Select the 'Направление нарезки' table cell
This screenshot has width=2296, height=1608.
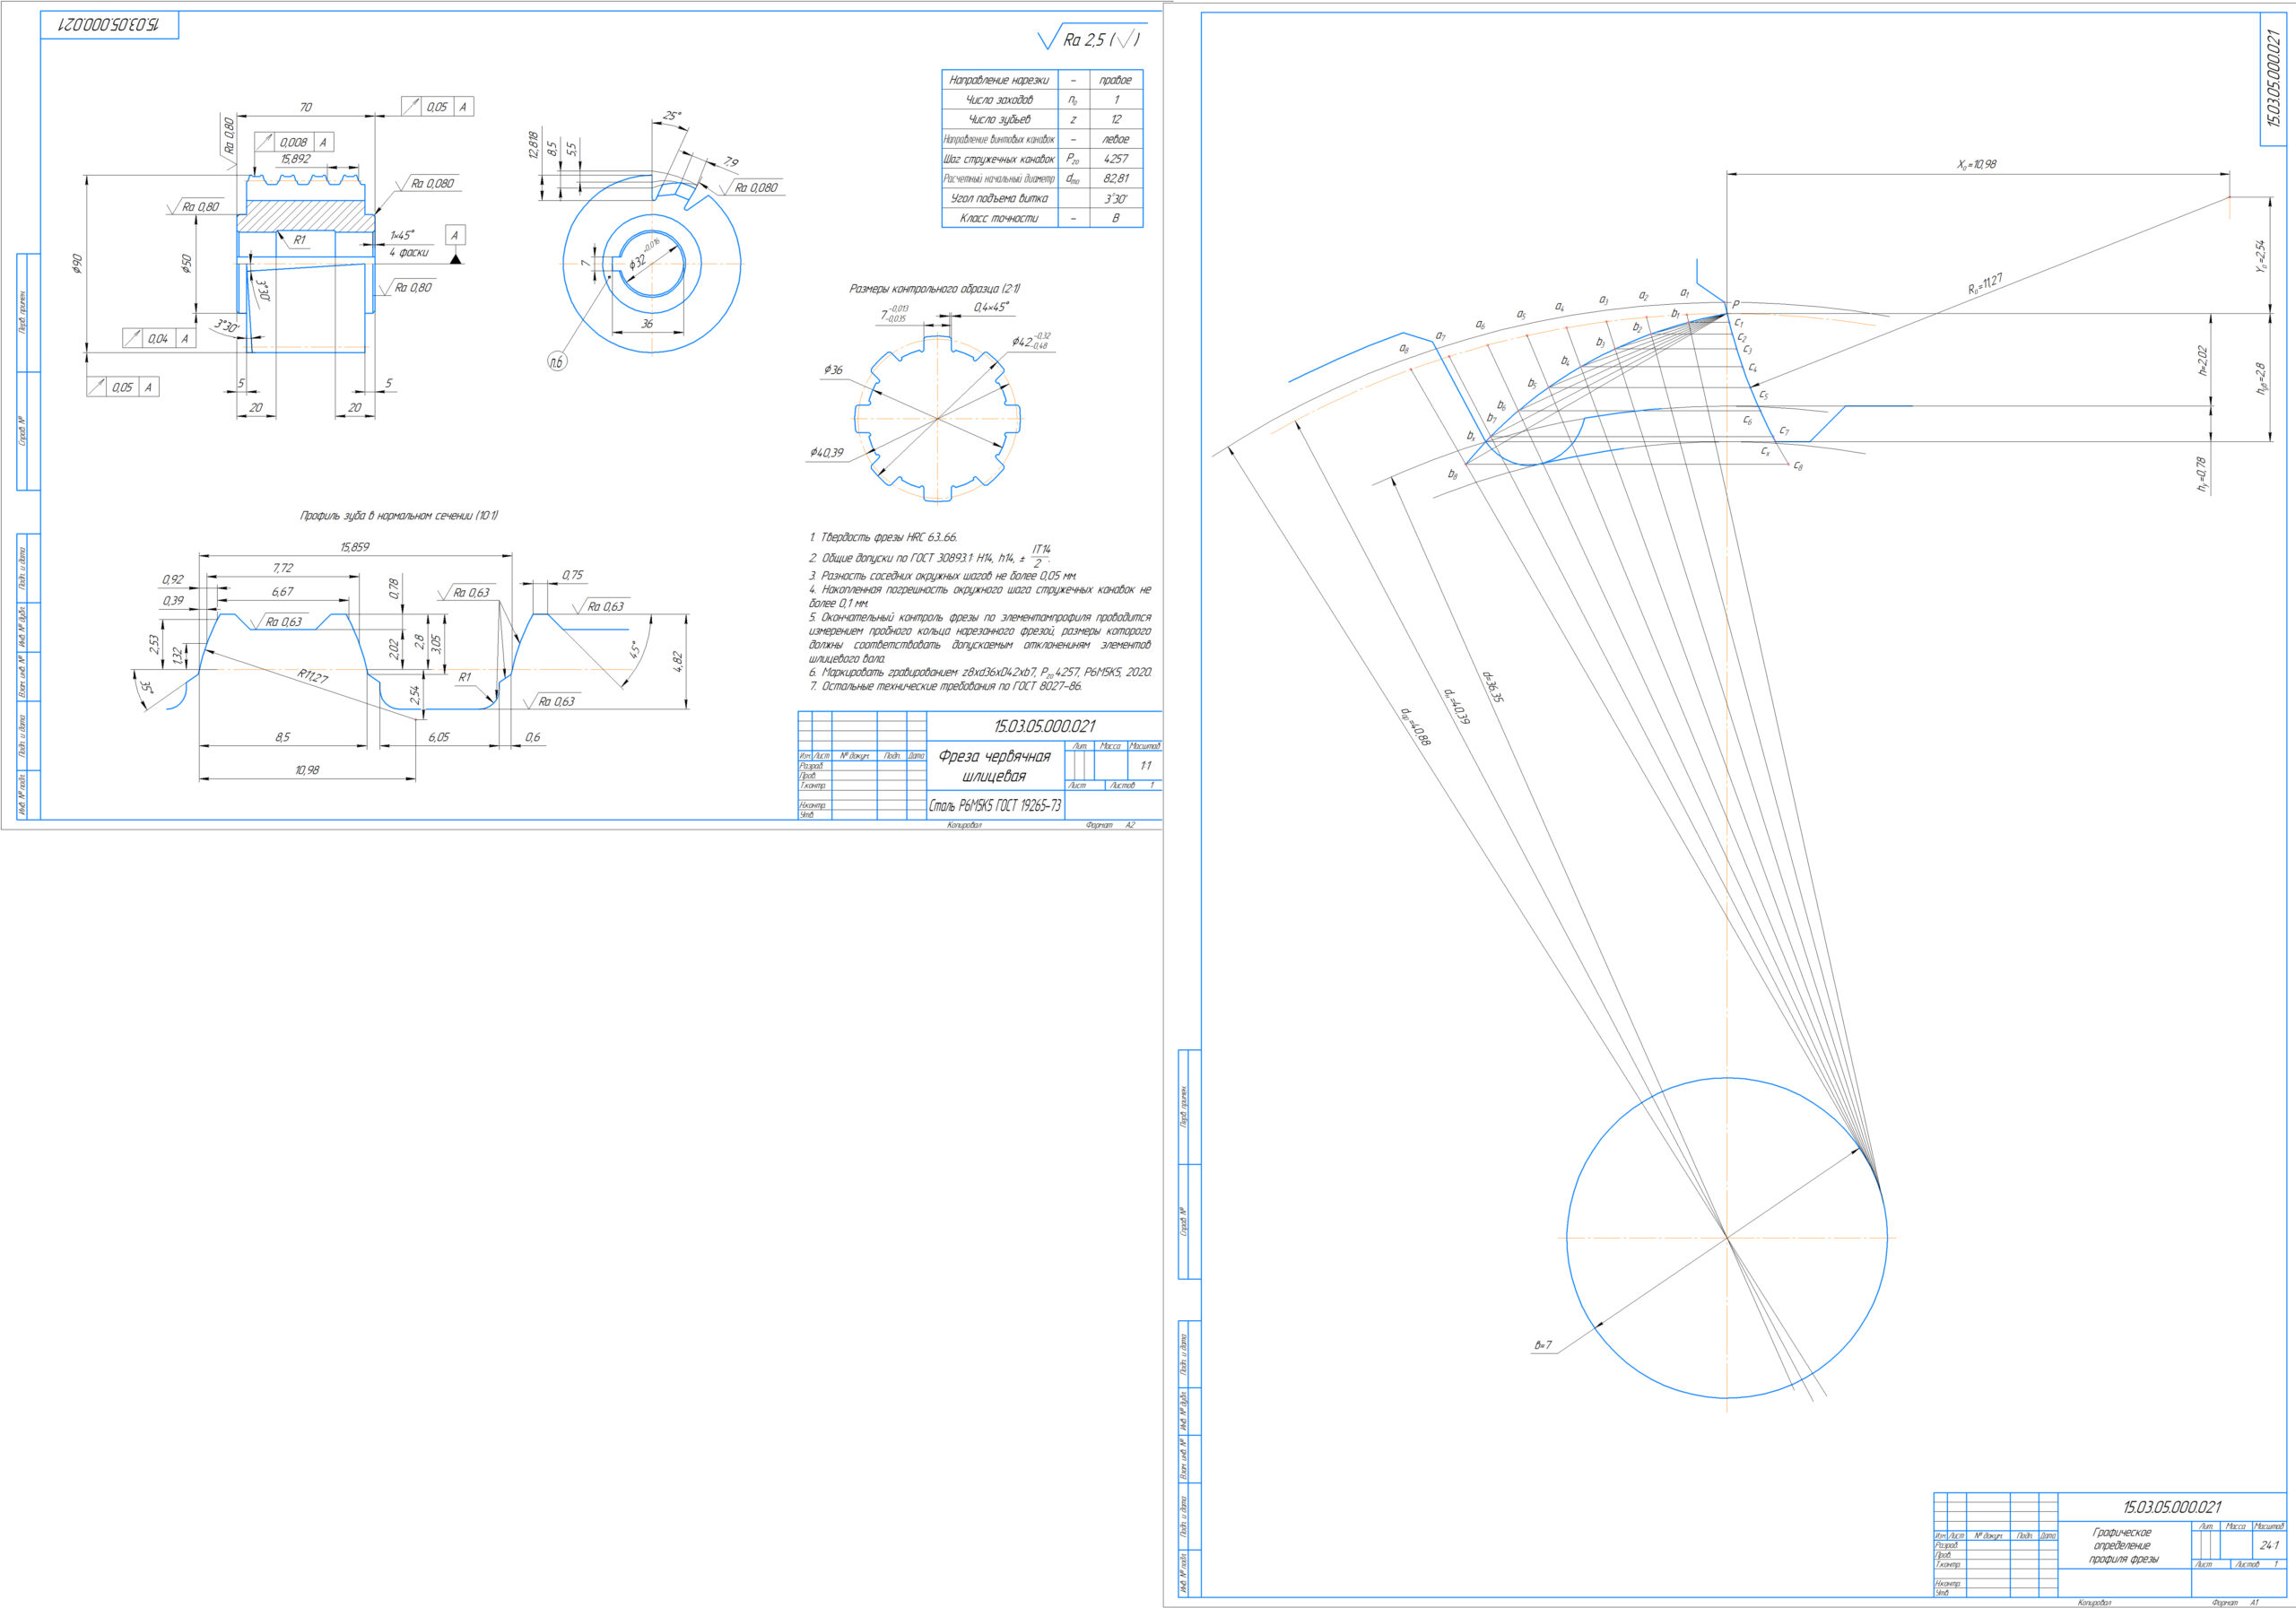[x=999, y=80]
